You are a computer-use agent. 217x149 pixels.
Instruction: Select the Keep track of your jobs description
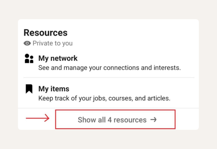click(x=104, y=98)
